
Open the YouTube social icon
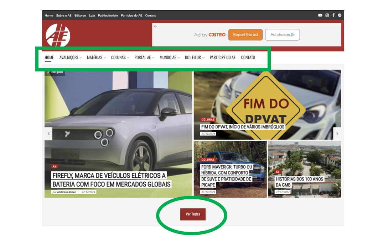click(320, 15)
